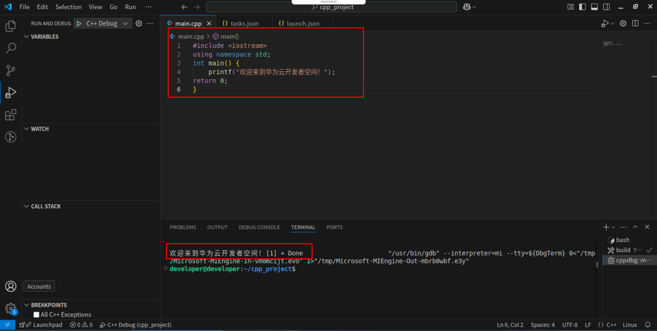Toggle primary side bar visibility
Screen dimensions: 657x331
click(x=582, y=7)
